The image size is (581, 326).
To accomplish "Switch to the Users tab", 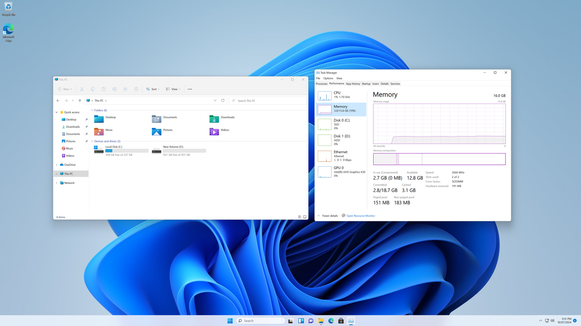I will pos(375,84).
